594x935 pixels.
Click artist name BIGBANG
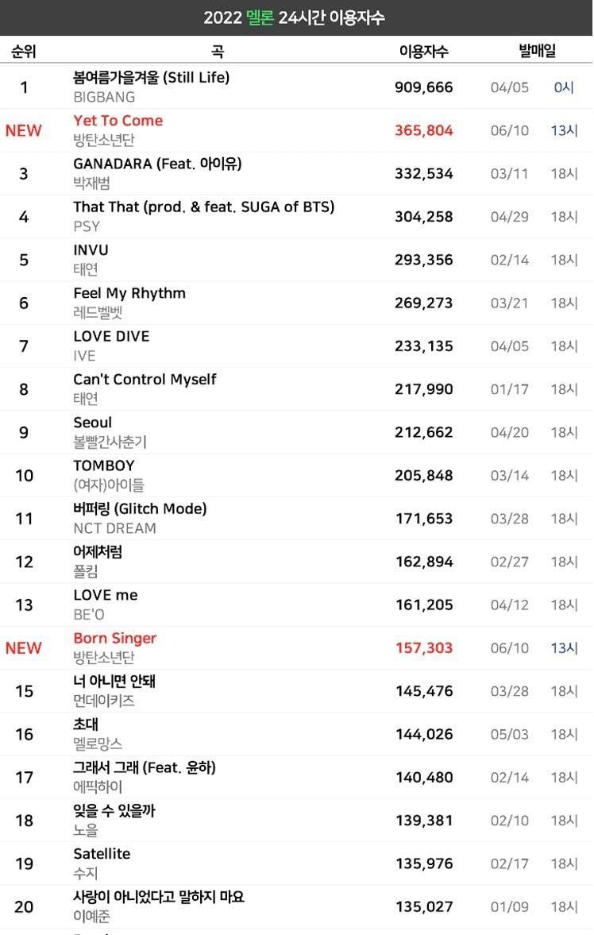104,97
